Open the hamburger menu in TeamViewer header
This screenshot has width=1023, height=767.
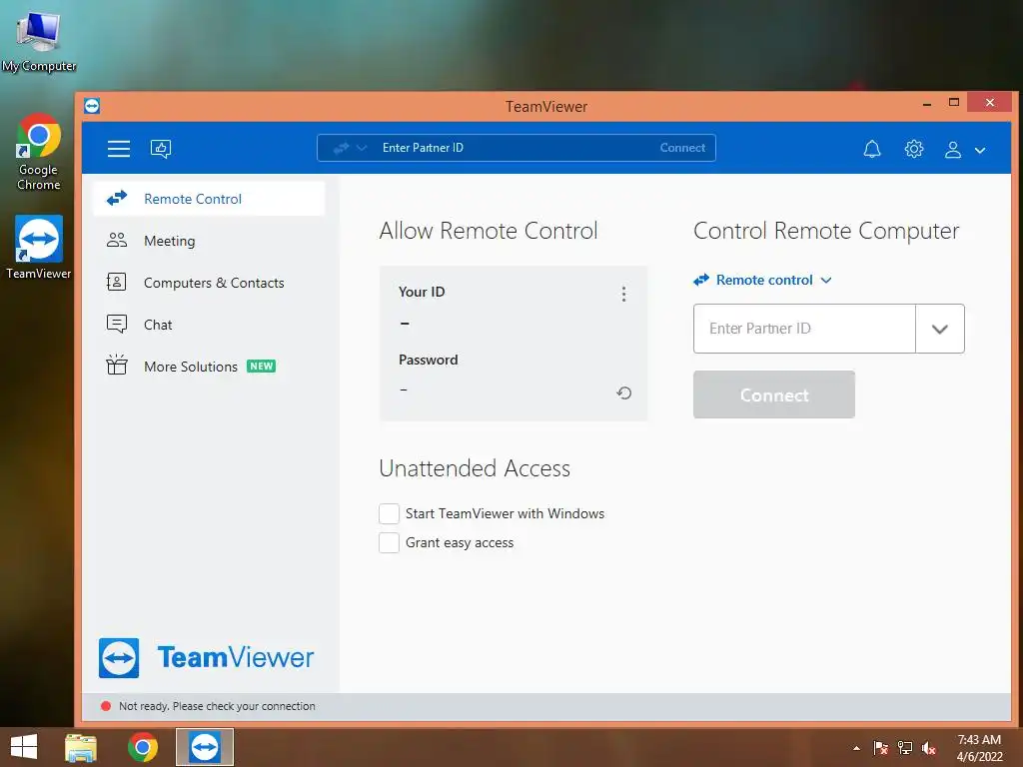119,149
